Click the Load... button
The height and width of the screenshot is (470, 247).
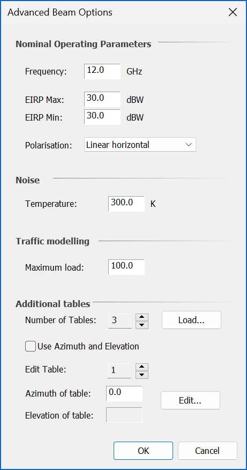coord(191,320)
